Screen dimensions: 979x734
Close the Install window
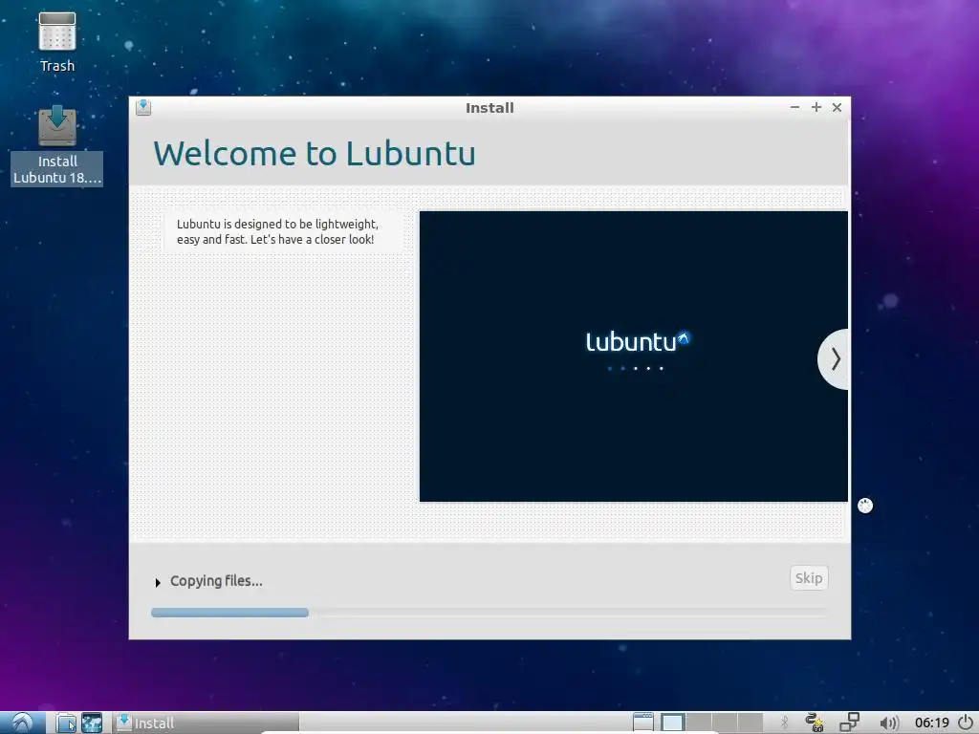[x=837, y=107]
